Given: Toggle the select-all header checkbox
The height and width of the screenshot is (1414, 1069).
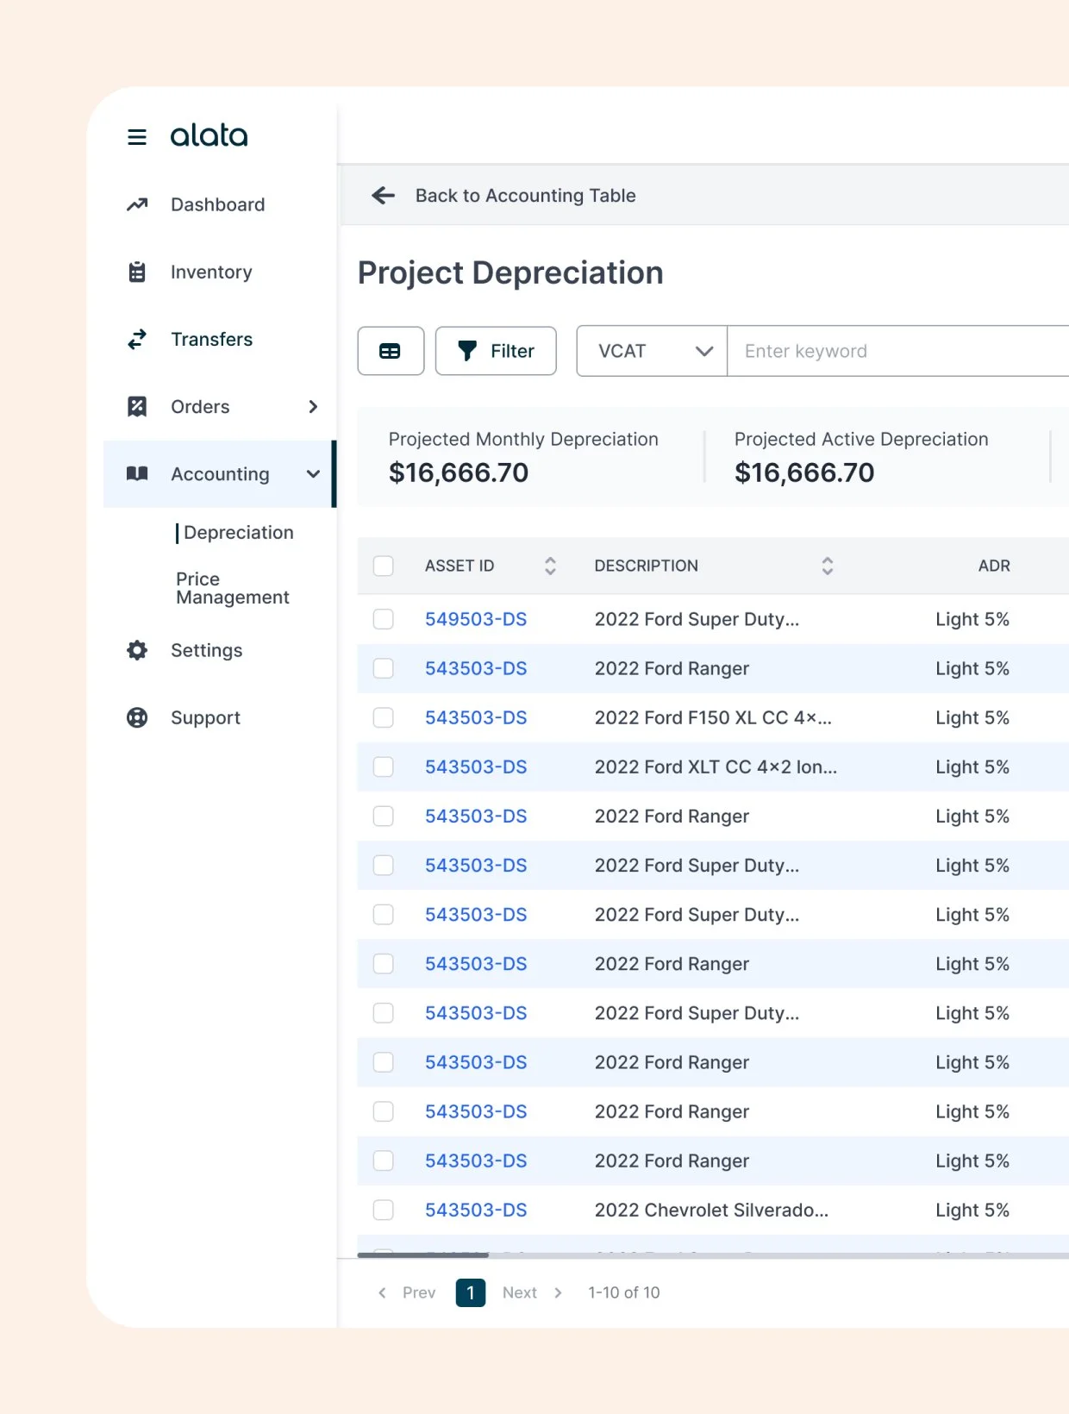Looking at the screenshot, I should point(383,566).
